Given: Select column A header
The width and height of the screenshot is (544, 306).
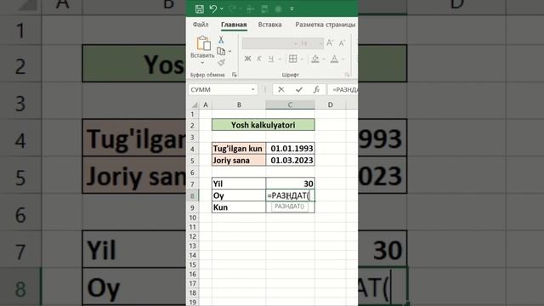Looking at the screenshot, I should [x=206, y=105].
